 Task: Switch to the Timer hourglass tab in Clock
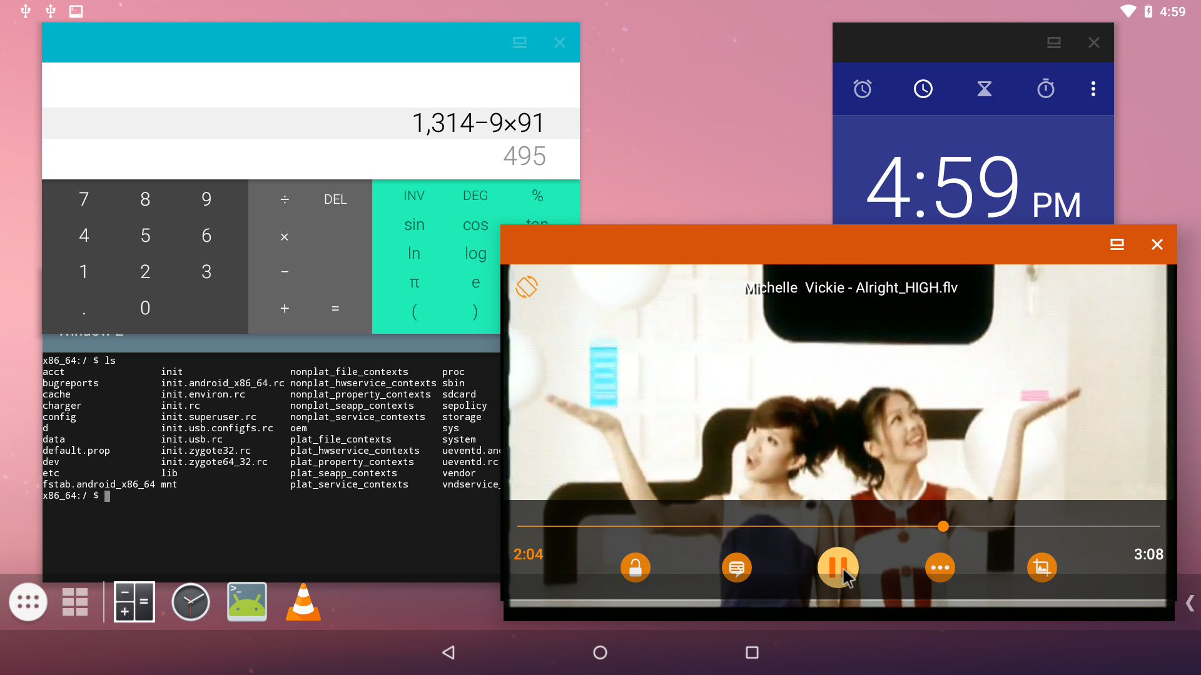984,88
